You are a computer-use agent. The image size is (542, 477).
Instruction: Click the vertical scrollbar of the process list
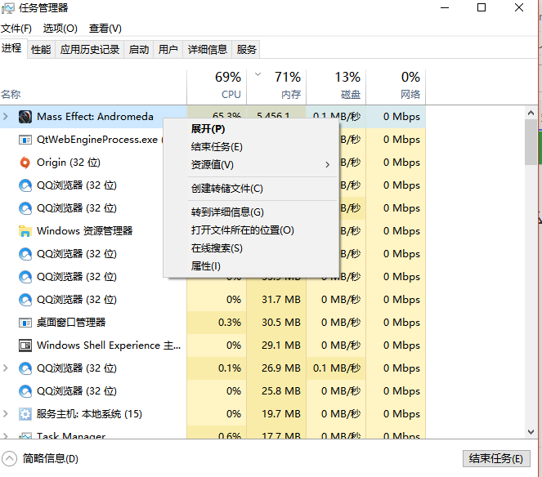[x=531, y=245]
